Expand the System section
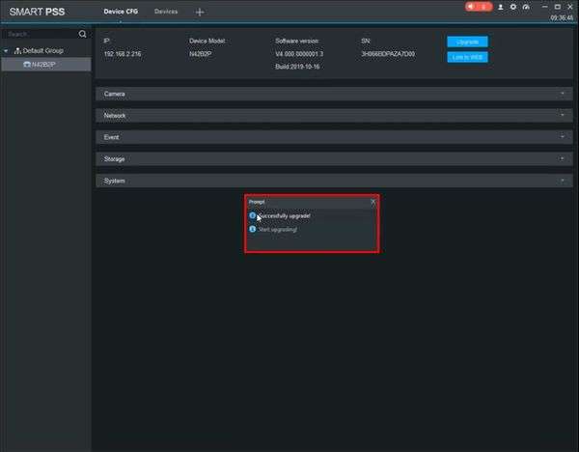Image resolution: width=579 pixels, height=452 pixels. click(x=334, y=181)
